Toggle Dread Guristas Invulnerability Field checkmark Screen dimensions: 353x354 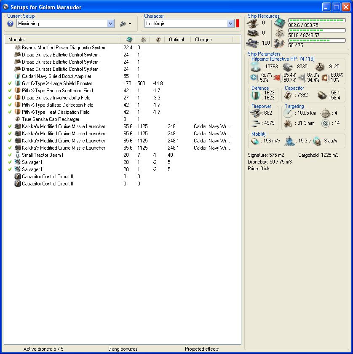10,98
